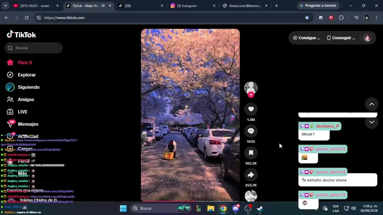Open the tab search dropdown arrow

(x=6, y=6)
